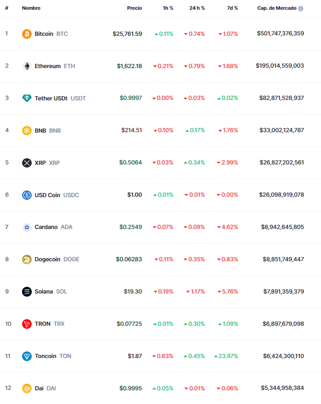Click the Toncoin logo icon
Viewport: 321px width, 404px height.
pyautogui.click(x=27, y=356)
